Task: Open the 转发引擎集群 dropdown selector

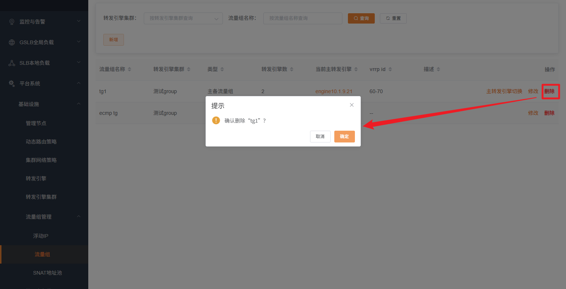Action: tap(183, 18)
